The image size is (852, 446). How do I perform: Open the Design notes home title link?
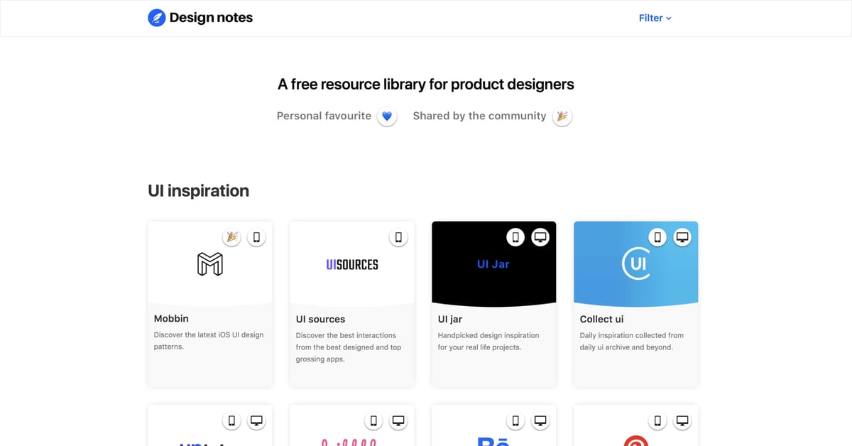211,18
